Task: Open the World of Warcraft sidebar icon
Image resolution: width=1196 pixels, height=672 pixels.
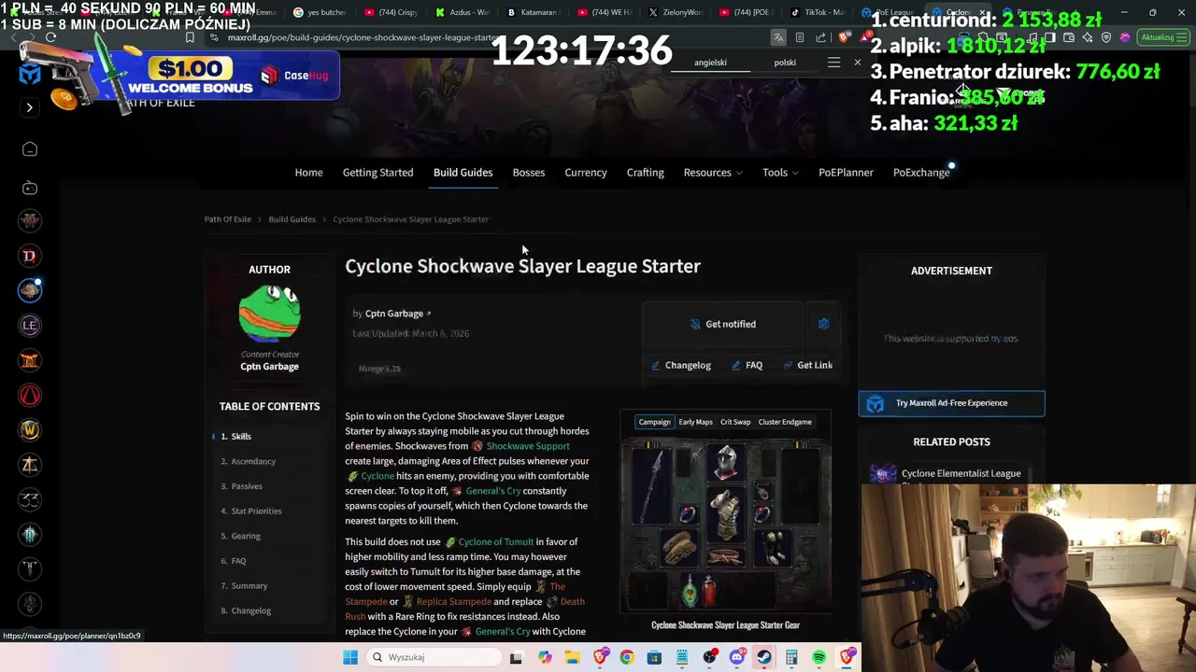Action: [x=29, y=429]
